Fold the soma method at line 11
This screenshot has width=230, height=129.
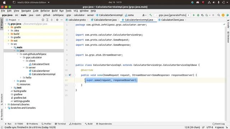74,75
